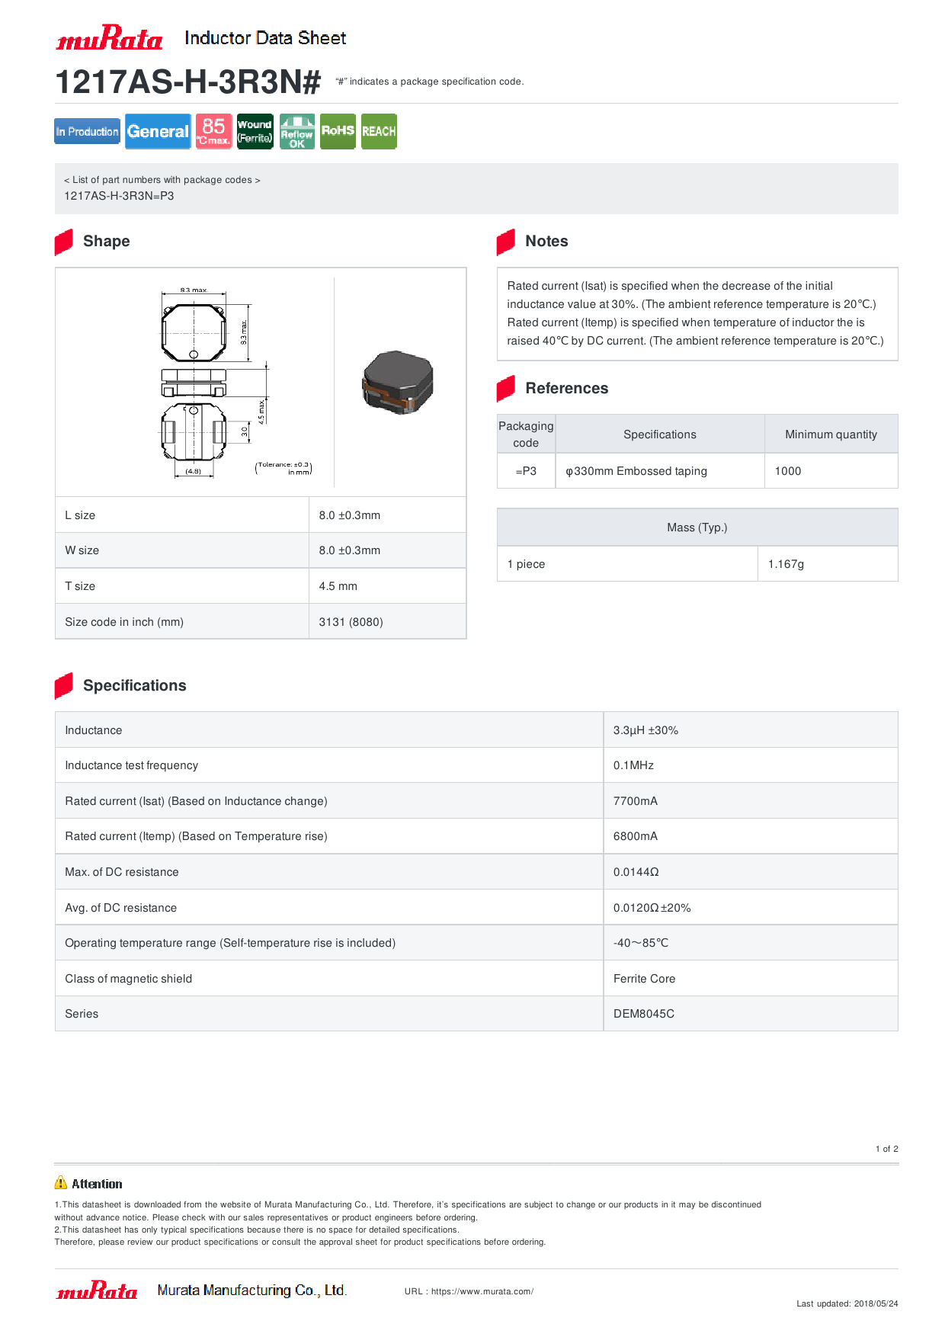Select the General category badge
Viewport: 945px width, 1337px height.
pos(158,132)
